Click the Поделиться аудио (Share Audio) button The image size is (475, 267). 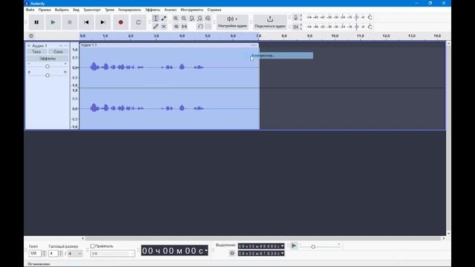coord(270,22)
